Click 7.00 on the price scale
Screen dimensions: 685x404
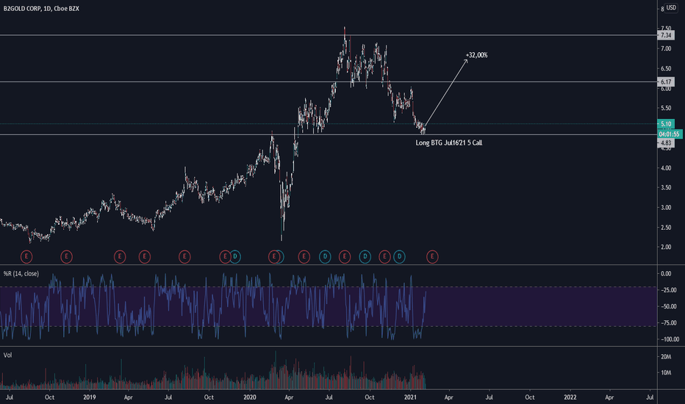666,49
